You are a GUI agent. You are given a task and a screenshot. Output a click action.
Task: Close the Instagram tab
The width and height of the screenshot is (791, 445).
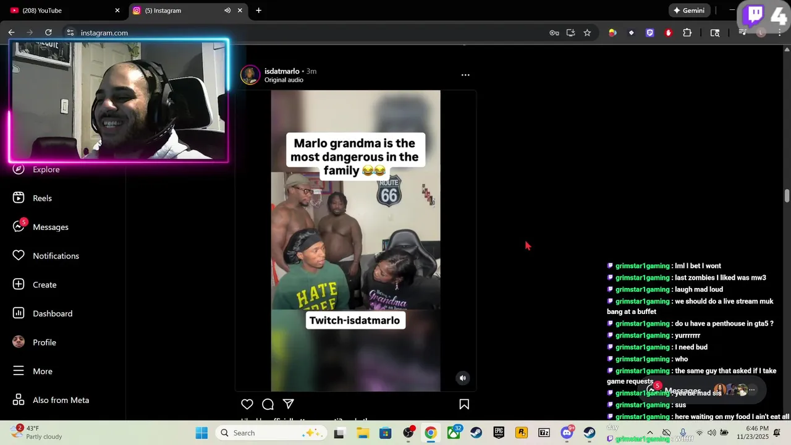click(x=240, y=11)
